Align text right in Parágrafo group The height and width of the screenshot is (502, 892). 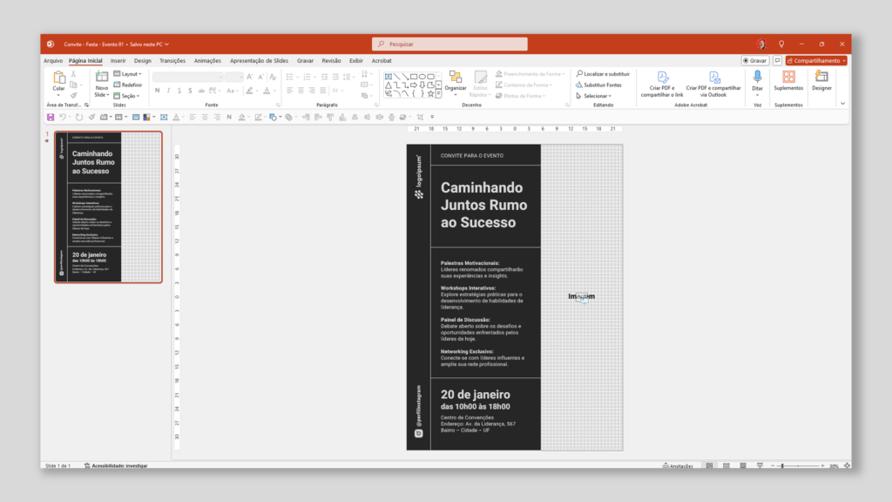312,91
